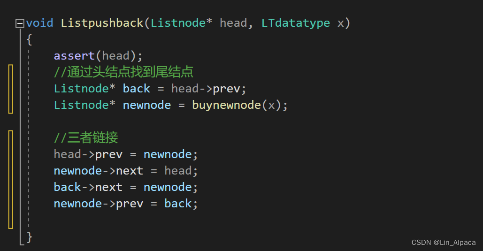The width and height of the screenshot is (483, 251).
Task: Click the line head->prev = newnode
Action: click(x=126, y=155)
